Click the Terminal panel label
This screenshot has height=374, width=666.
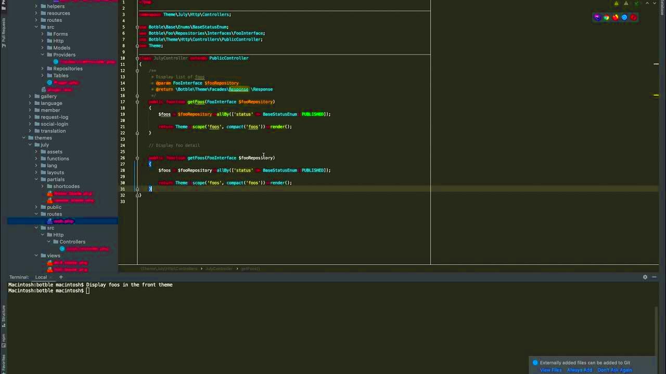click(x=19, y=277)
